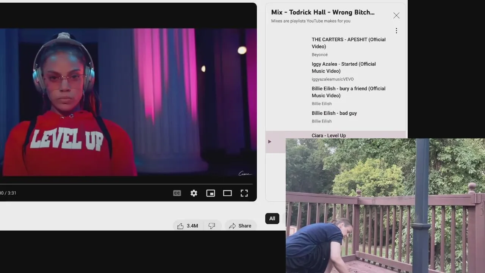485x273 pixels.
Task: Click the Level Up video frame
Action: (128, 102)
